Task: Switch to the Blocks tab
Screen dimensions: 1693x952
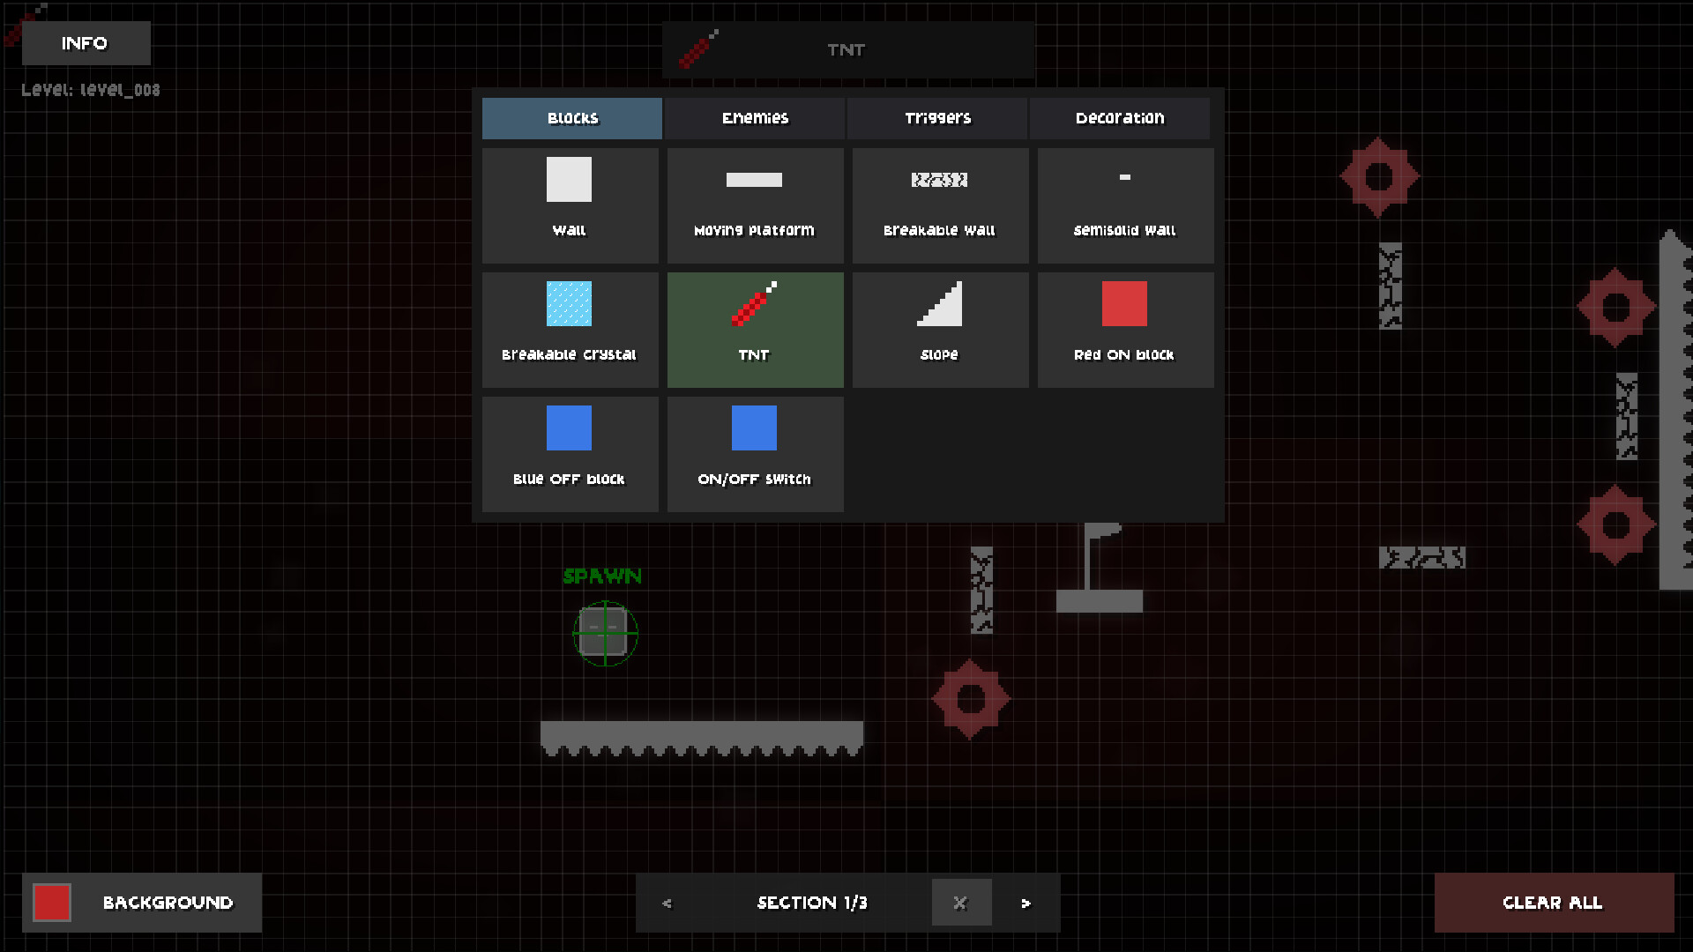Action: [572, 118]
